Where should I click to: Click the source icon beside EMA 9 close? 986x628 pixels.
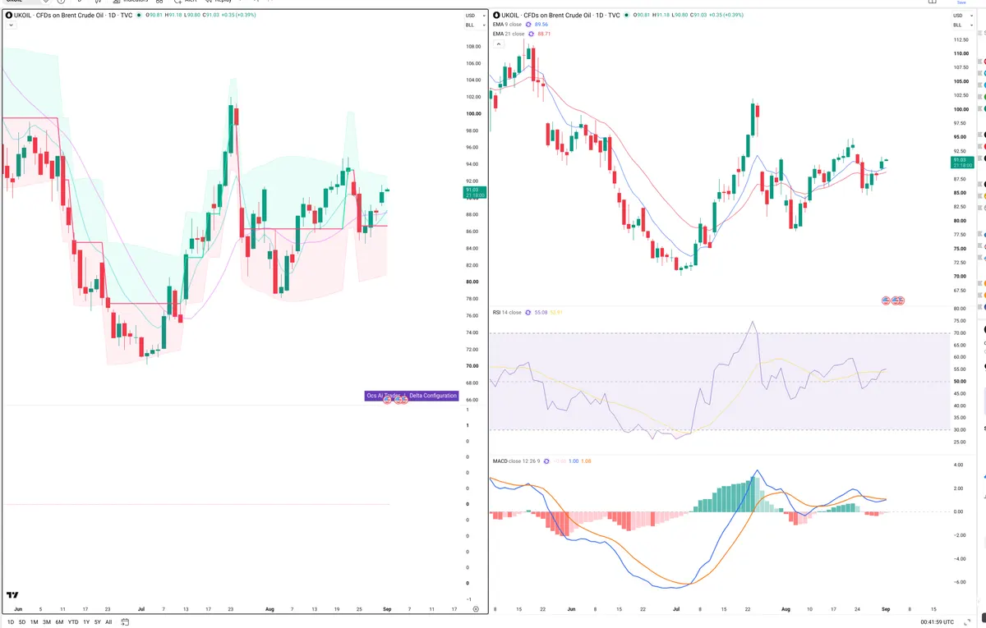tap(528, 25)
